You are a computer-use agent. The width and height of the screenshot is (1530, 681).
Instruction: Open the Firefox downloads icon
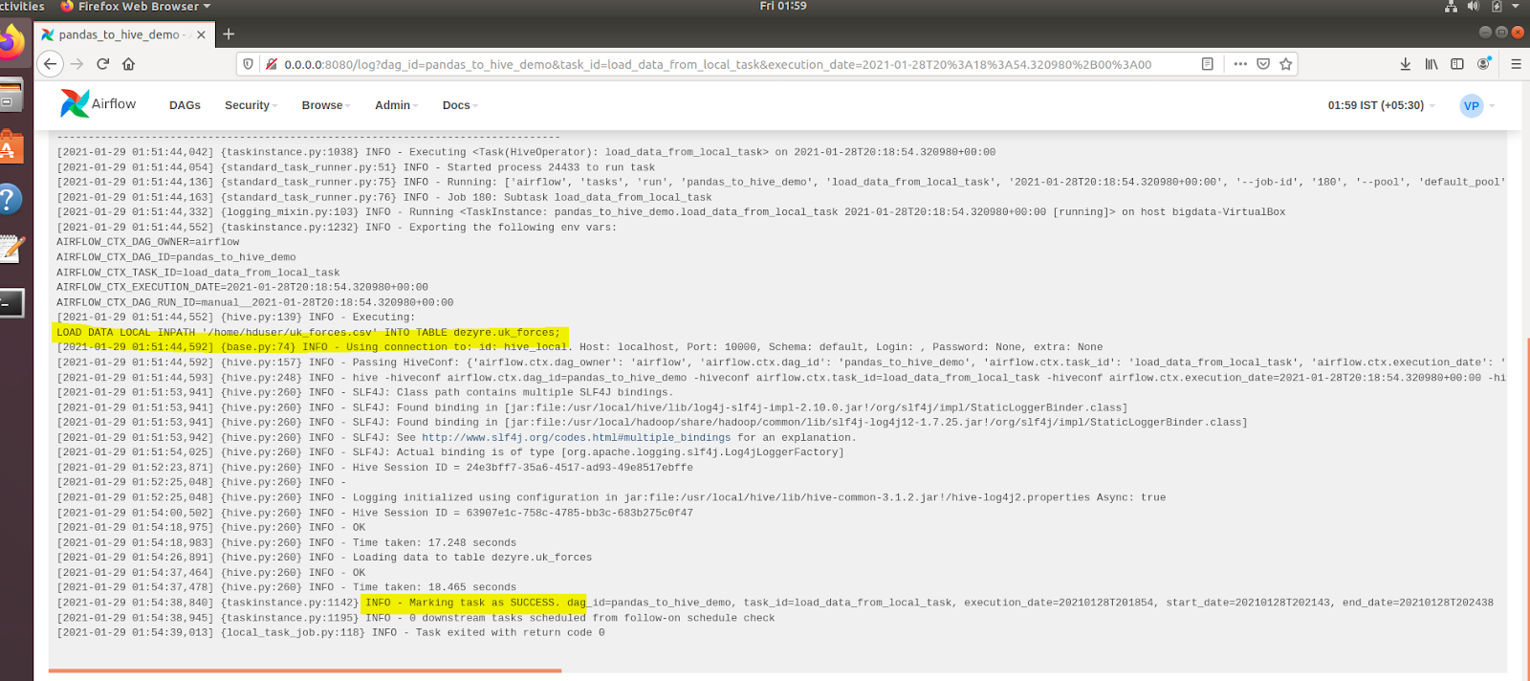(1405, 64)
